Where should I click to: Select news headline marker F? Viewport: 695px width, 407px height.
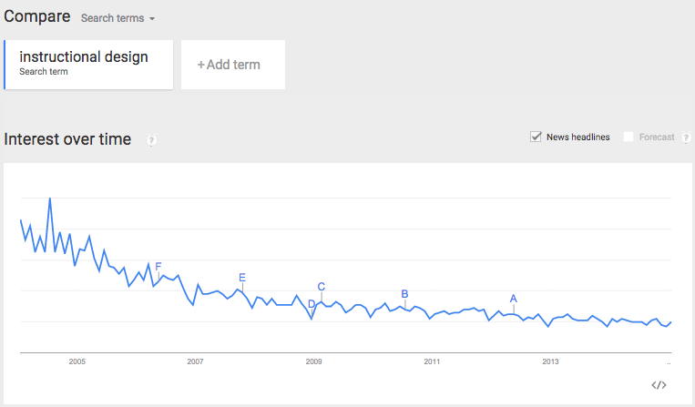point(158,267)
